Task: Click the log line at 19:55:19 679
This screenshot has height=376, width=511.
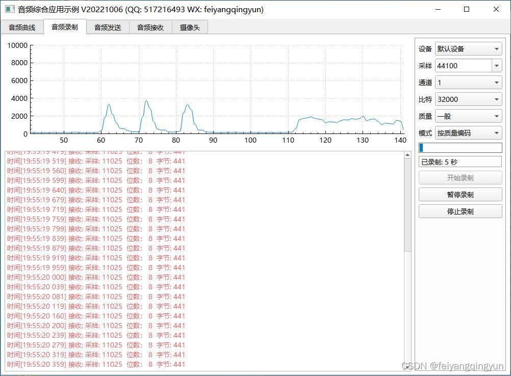Action: (96, 200)
